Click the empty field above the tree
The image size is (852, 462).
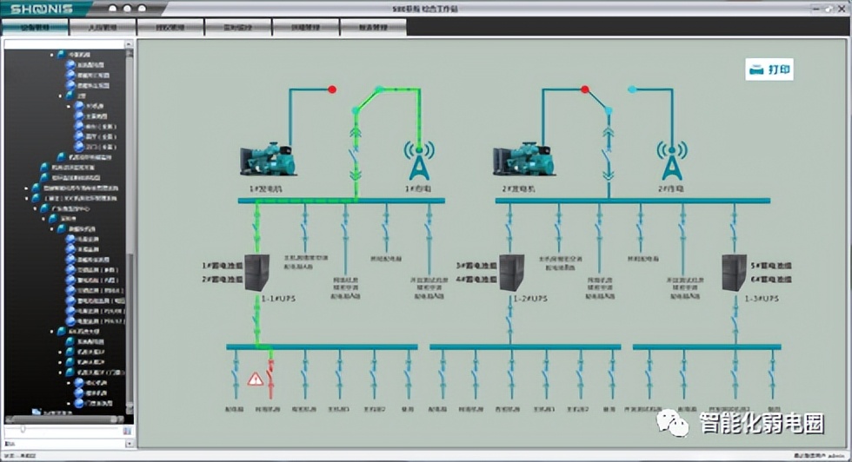pyautogui.click(x=64, y=44)
